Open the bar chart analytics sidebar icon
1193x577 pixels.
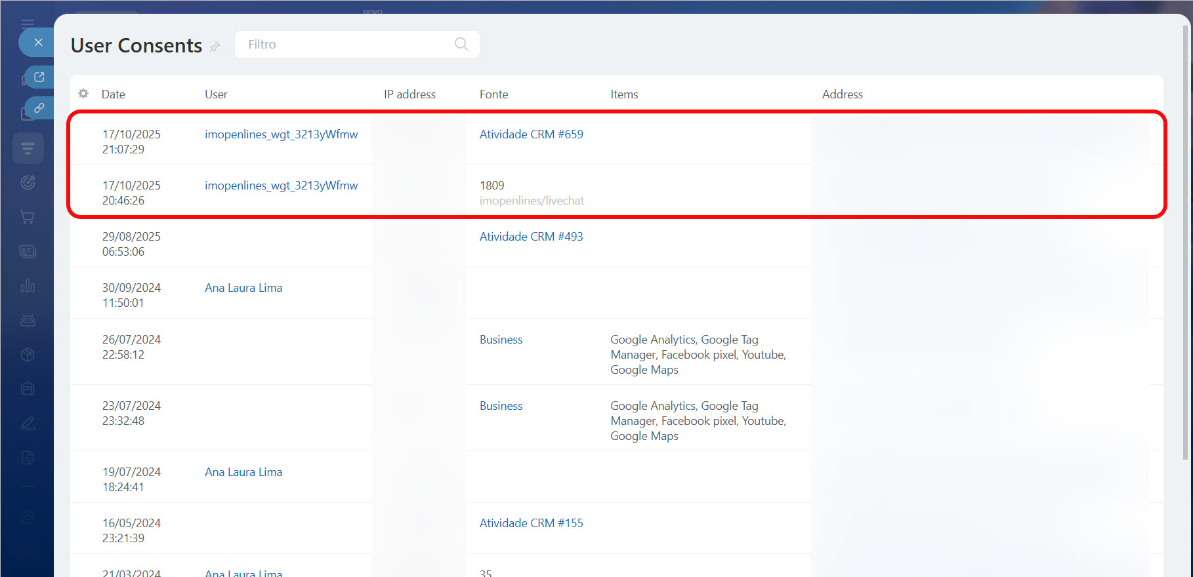(28, 286)
